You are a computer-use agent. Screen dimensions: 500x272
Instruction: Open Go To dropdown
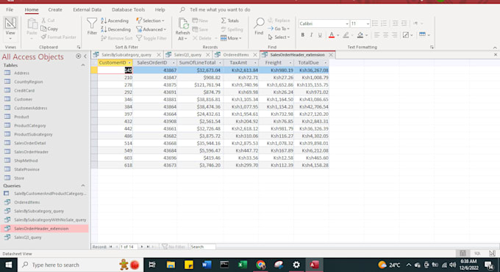[x=279, y=29]
